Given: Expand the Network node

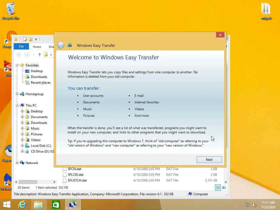Looking at the screenshot, I should click(17, 163).
